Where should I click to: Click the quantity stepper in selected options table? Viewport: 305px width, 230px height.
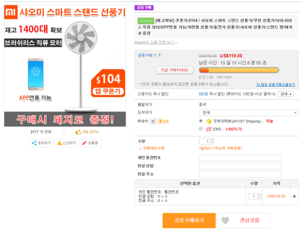point(259,196)
